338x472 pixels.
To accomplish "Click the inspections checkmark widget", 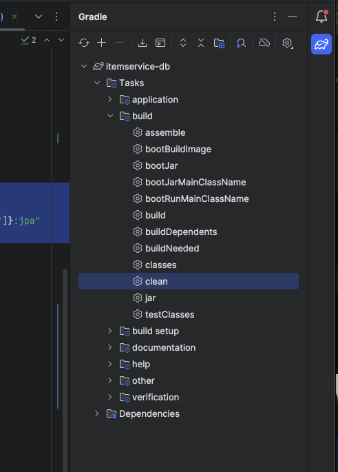I will tap(29, 41).
